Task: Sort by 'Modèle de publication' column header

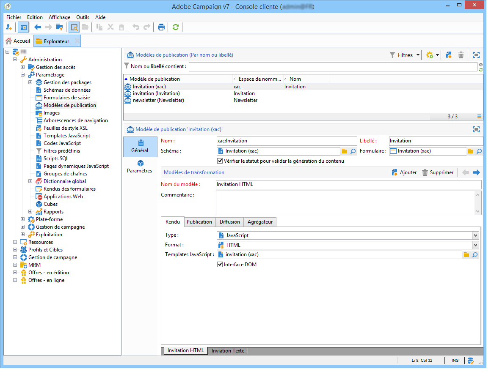Action: (178, 79)
